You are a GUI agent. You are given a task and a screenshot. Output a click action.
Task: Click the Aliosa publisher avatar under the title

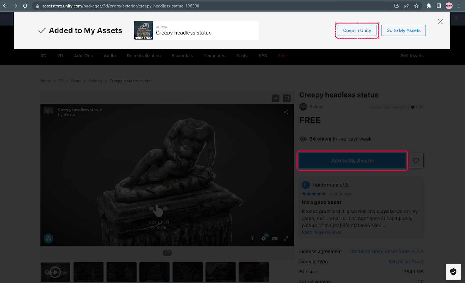coord(303,107)
